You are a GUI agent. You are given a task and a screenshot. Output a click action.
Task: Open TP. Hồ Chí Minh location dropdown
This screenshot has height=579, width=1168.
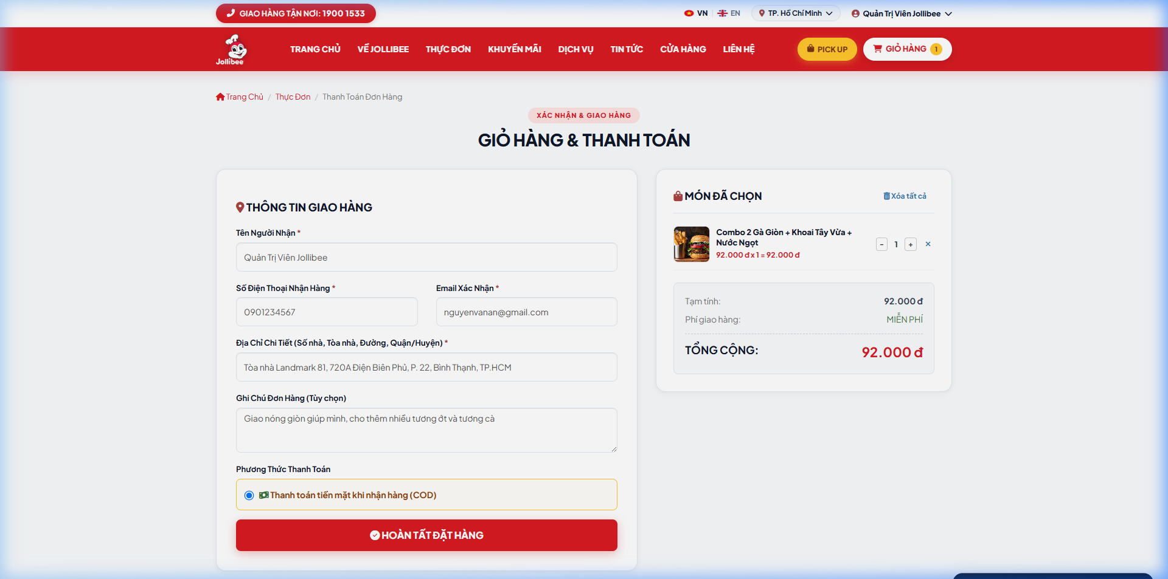pos(796,13)
